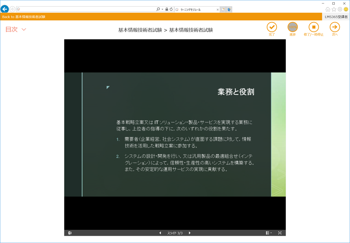Viewport: 350px width, 243px height.
Task: Open browser favorites star icon
Action: click(x=334, y=9)
